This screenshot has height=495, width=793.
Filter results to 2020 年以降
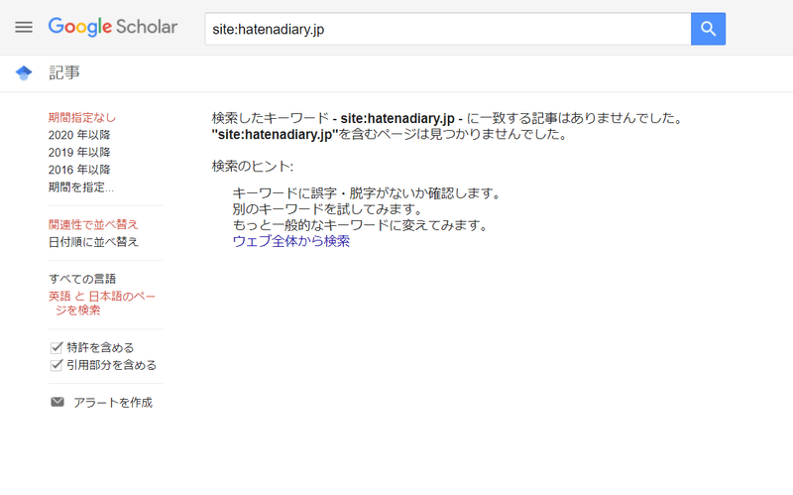click(x=79, y=135)
